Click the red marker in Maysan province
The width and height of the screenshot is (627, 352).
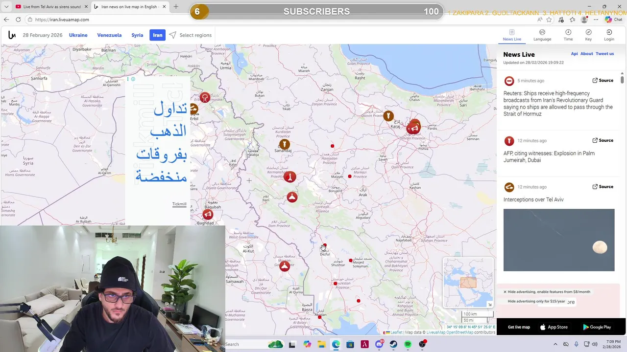(x=285, y=266)
